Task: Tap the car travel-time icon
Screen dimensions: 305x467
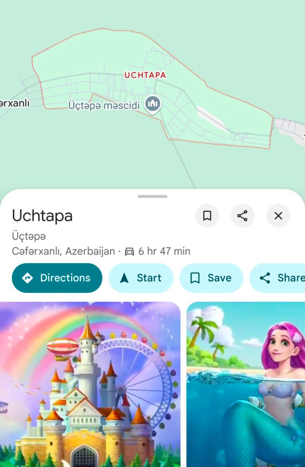Action: point(129,251)
